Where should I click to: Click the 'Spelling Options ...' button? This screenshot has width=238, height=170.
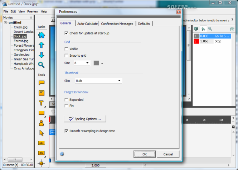(x=85, y=119)
